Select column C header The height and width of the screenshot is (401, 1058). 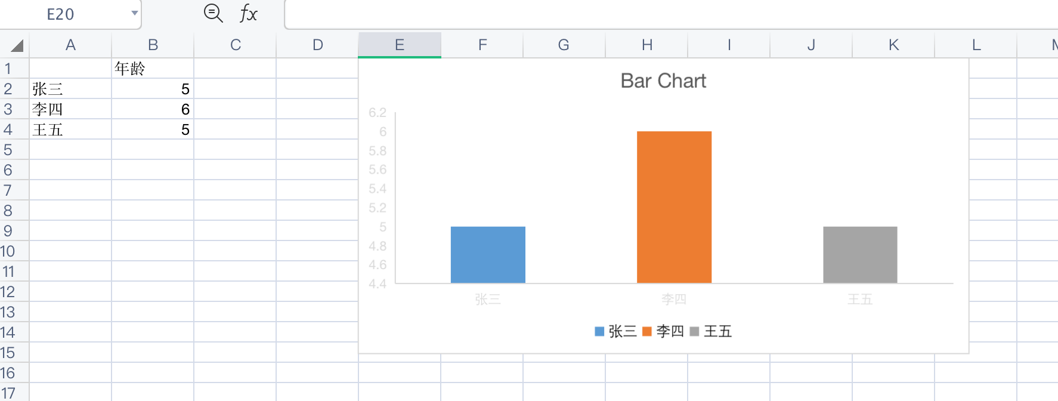point(235,45)
